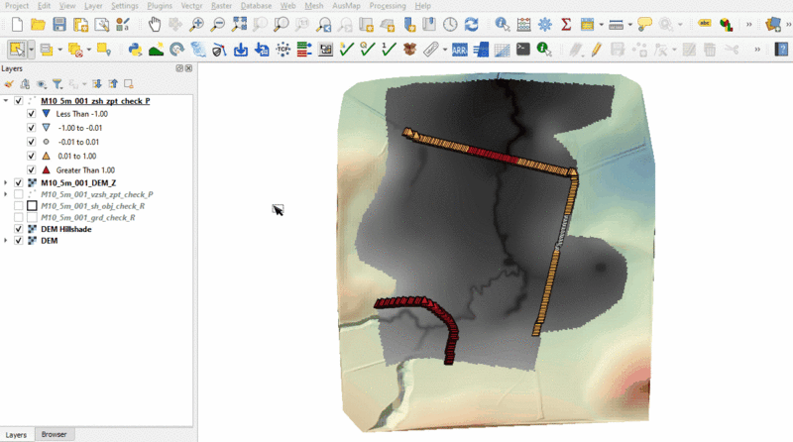Screen dimensions: 793x442
Task: Click the Save Project floppy disk icon
Action: 59,24
